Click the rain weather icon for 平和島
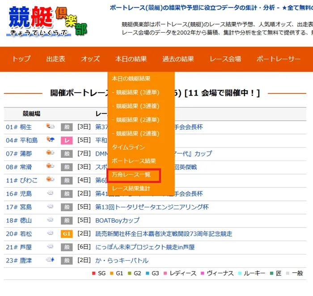Image resolution: width=313 pixels, height=296 pixels. pyautogui.click(x=50, y=140)
